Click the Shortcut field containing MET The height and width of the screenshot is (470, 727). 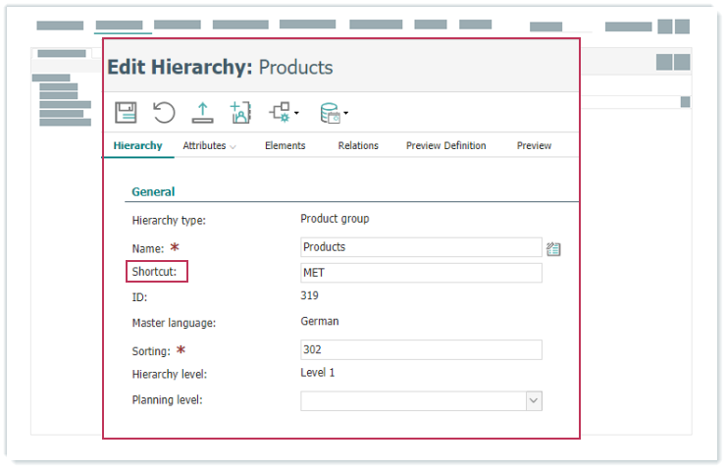(x=420, y=273)
